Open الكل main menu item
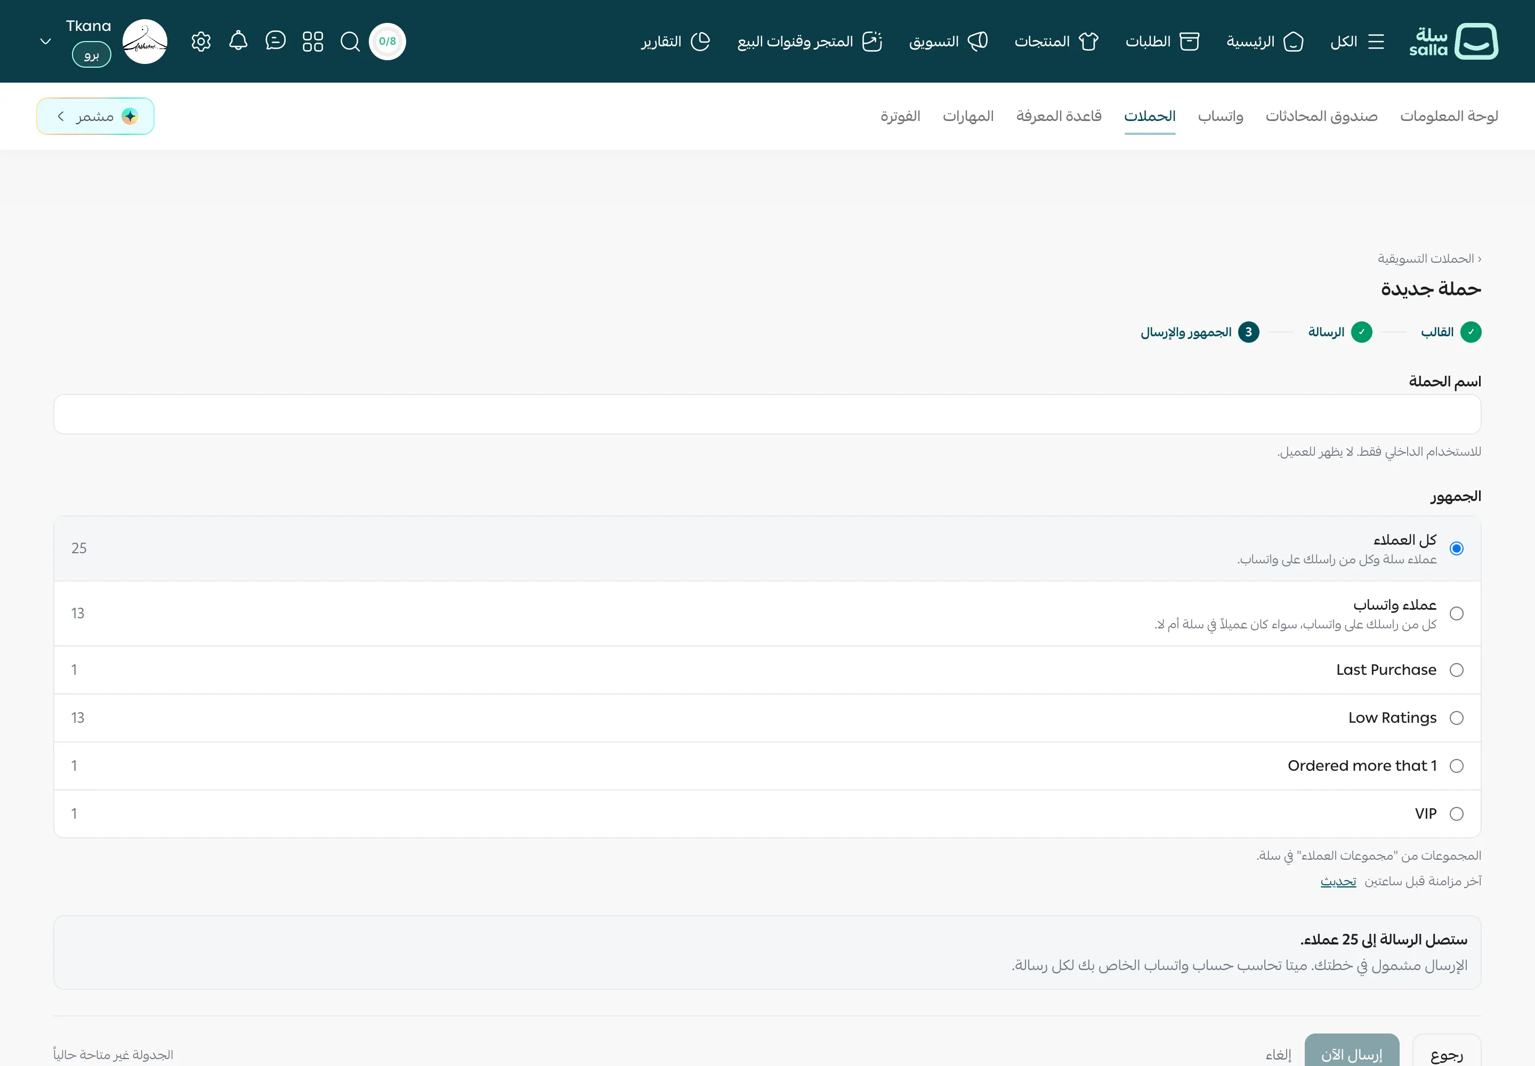Image resolution: width=1535 pixels, height=1066 pixels. (x=1356, y=42)
